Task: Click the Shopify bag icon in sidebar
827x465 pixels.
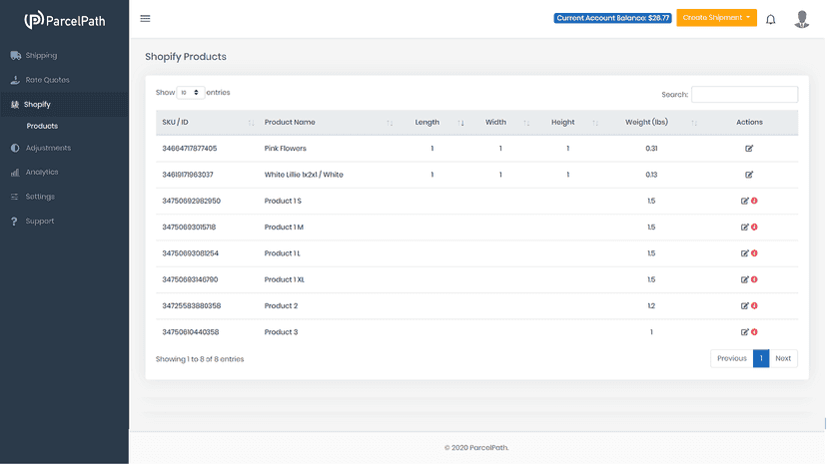Action: pos(15,105)
